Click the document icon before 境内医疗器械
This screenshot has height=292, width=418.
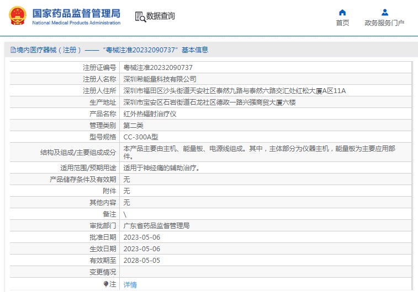[x=13, y=50]
